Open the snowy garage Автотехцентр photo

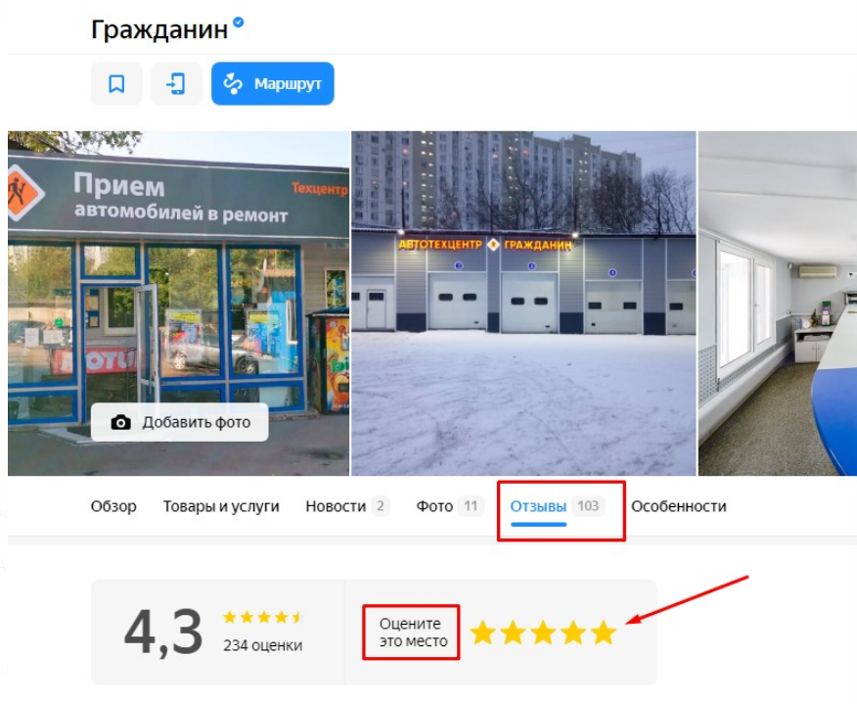(x=523, y=304)
